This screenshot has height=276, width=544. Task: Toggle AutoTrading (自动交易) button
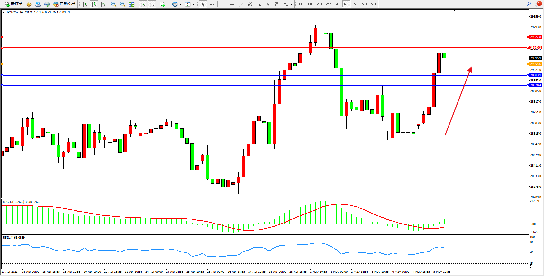click(x=64, y=4)
